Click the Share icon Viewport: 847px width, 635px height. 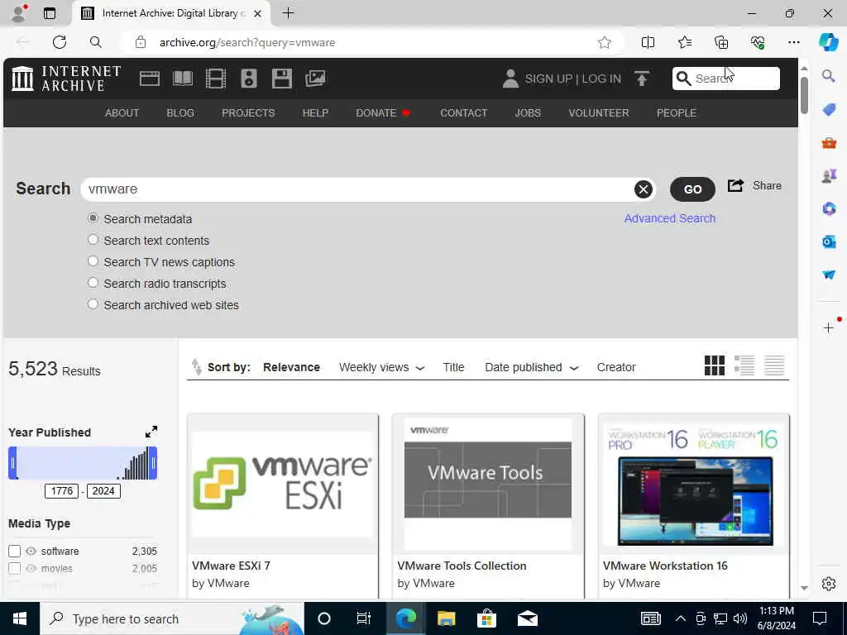coord(735,186)
